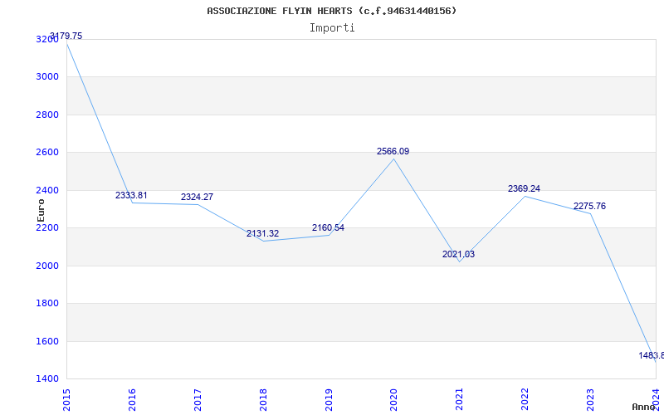Click the 2019 x-axis year label

coord(329,399)
